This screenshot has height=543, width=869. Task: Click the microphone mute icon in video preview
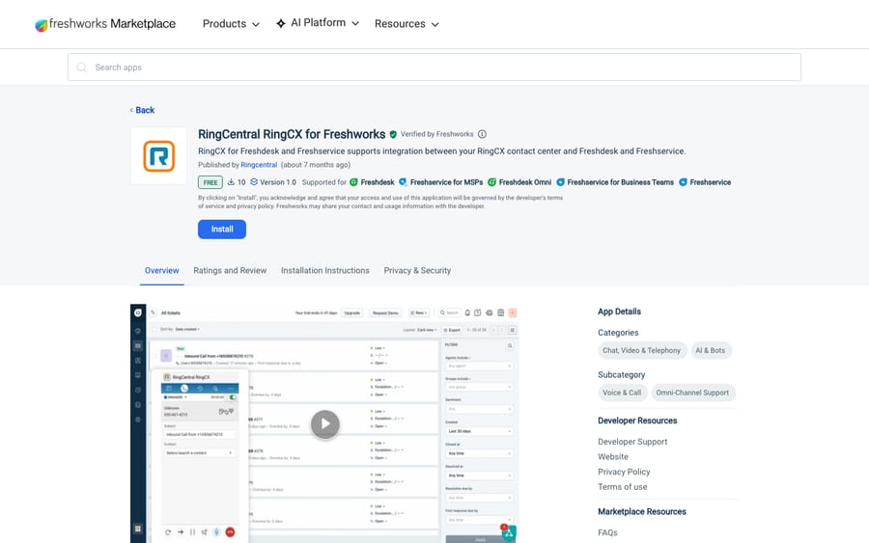(x=216, y=532)
